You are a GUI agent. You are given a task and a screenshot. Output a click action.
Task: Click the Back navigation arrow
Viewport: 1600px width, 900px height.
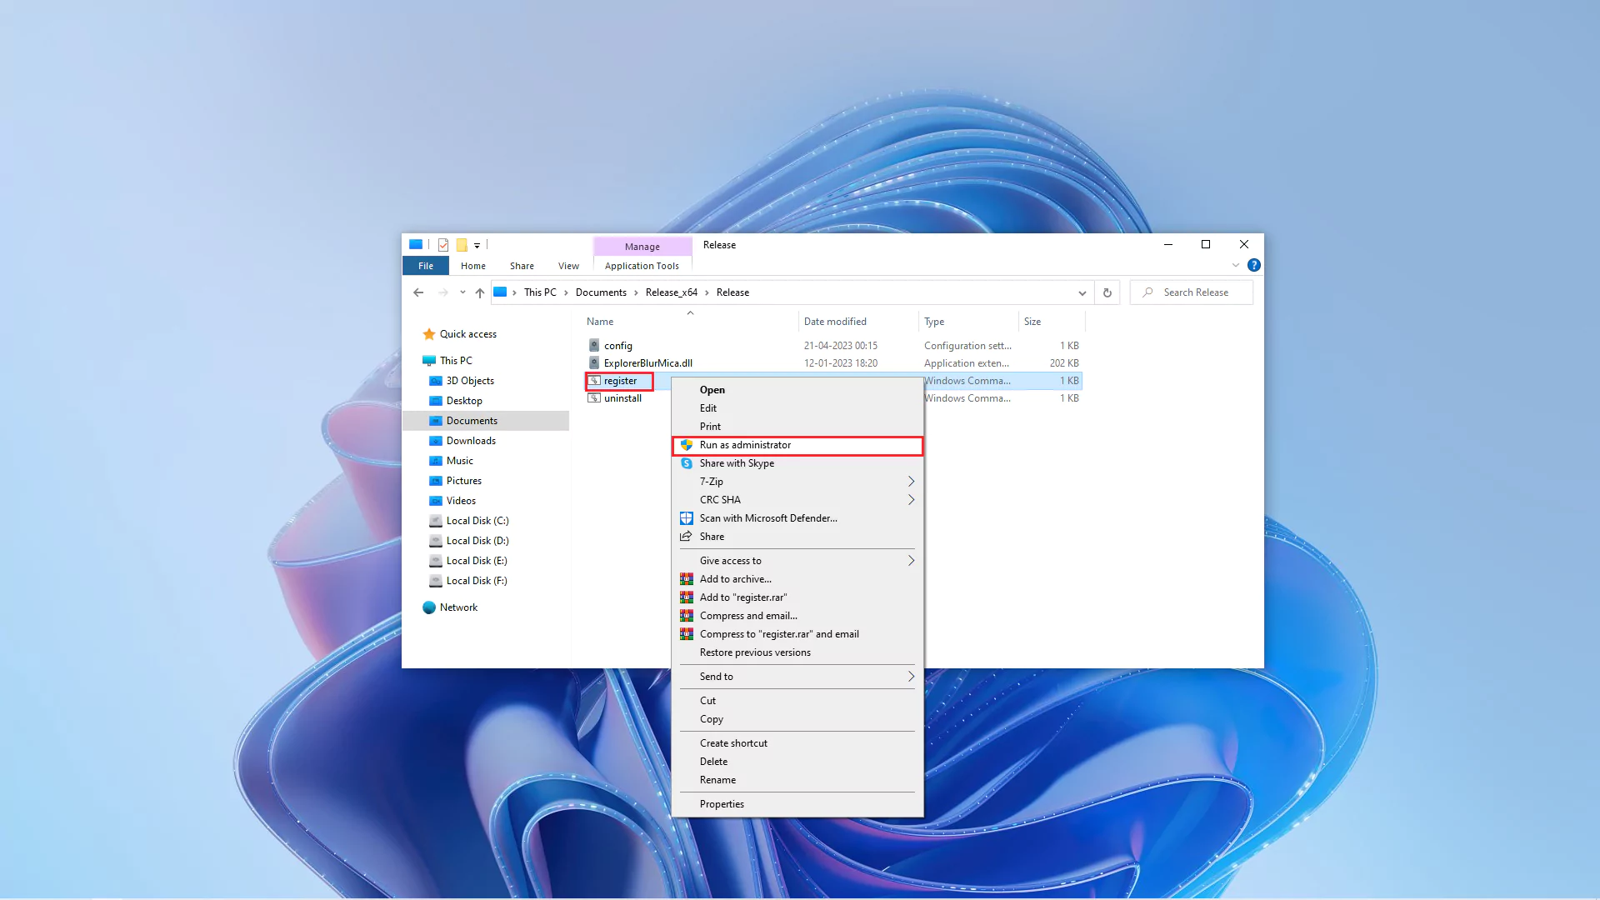418,292
